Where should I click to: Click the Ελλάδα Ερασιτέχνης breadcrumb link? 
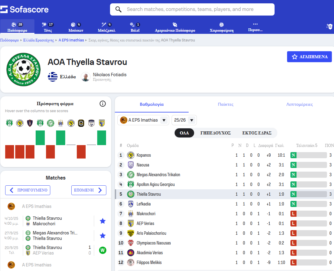[x=39, y=40]
